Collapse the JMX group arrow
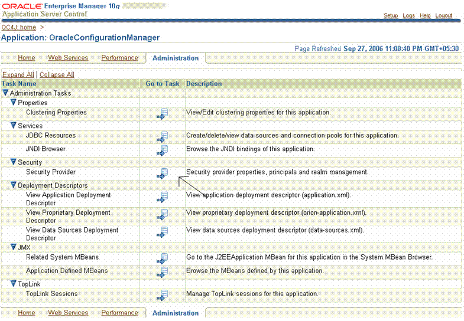 [x=14, y=247]
